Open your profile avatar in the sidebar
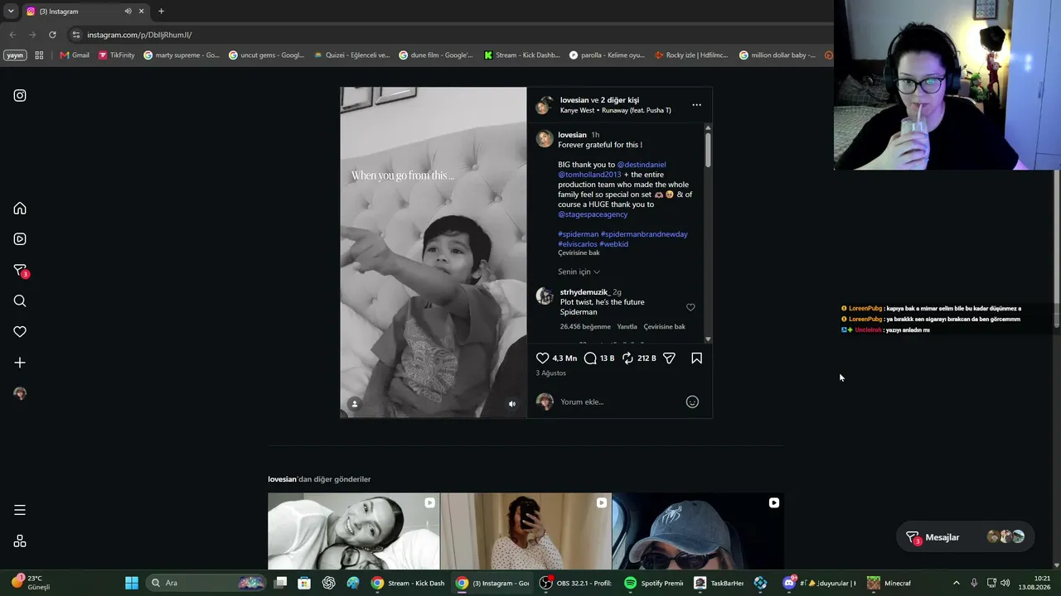1061x596 pixels. [x=20, y=393]
